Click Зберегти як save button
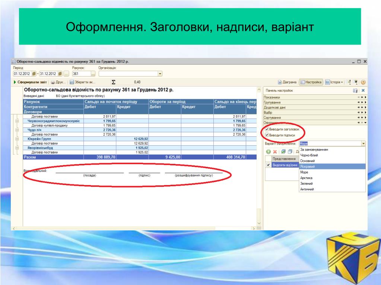This screenshot has height=285, width=381. tap(83, 82)
